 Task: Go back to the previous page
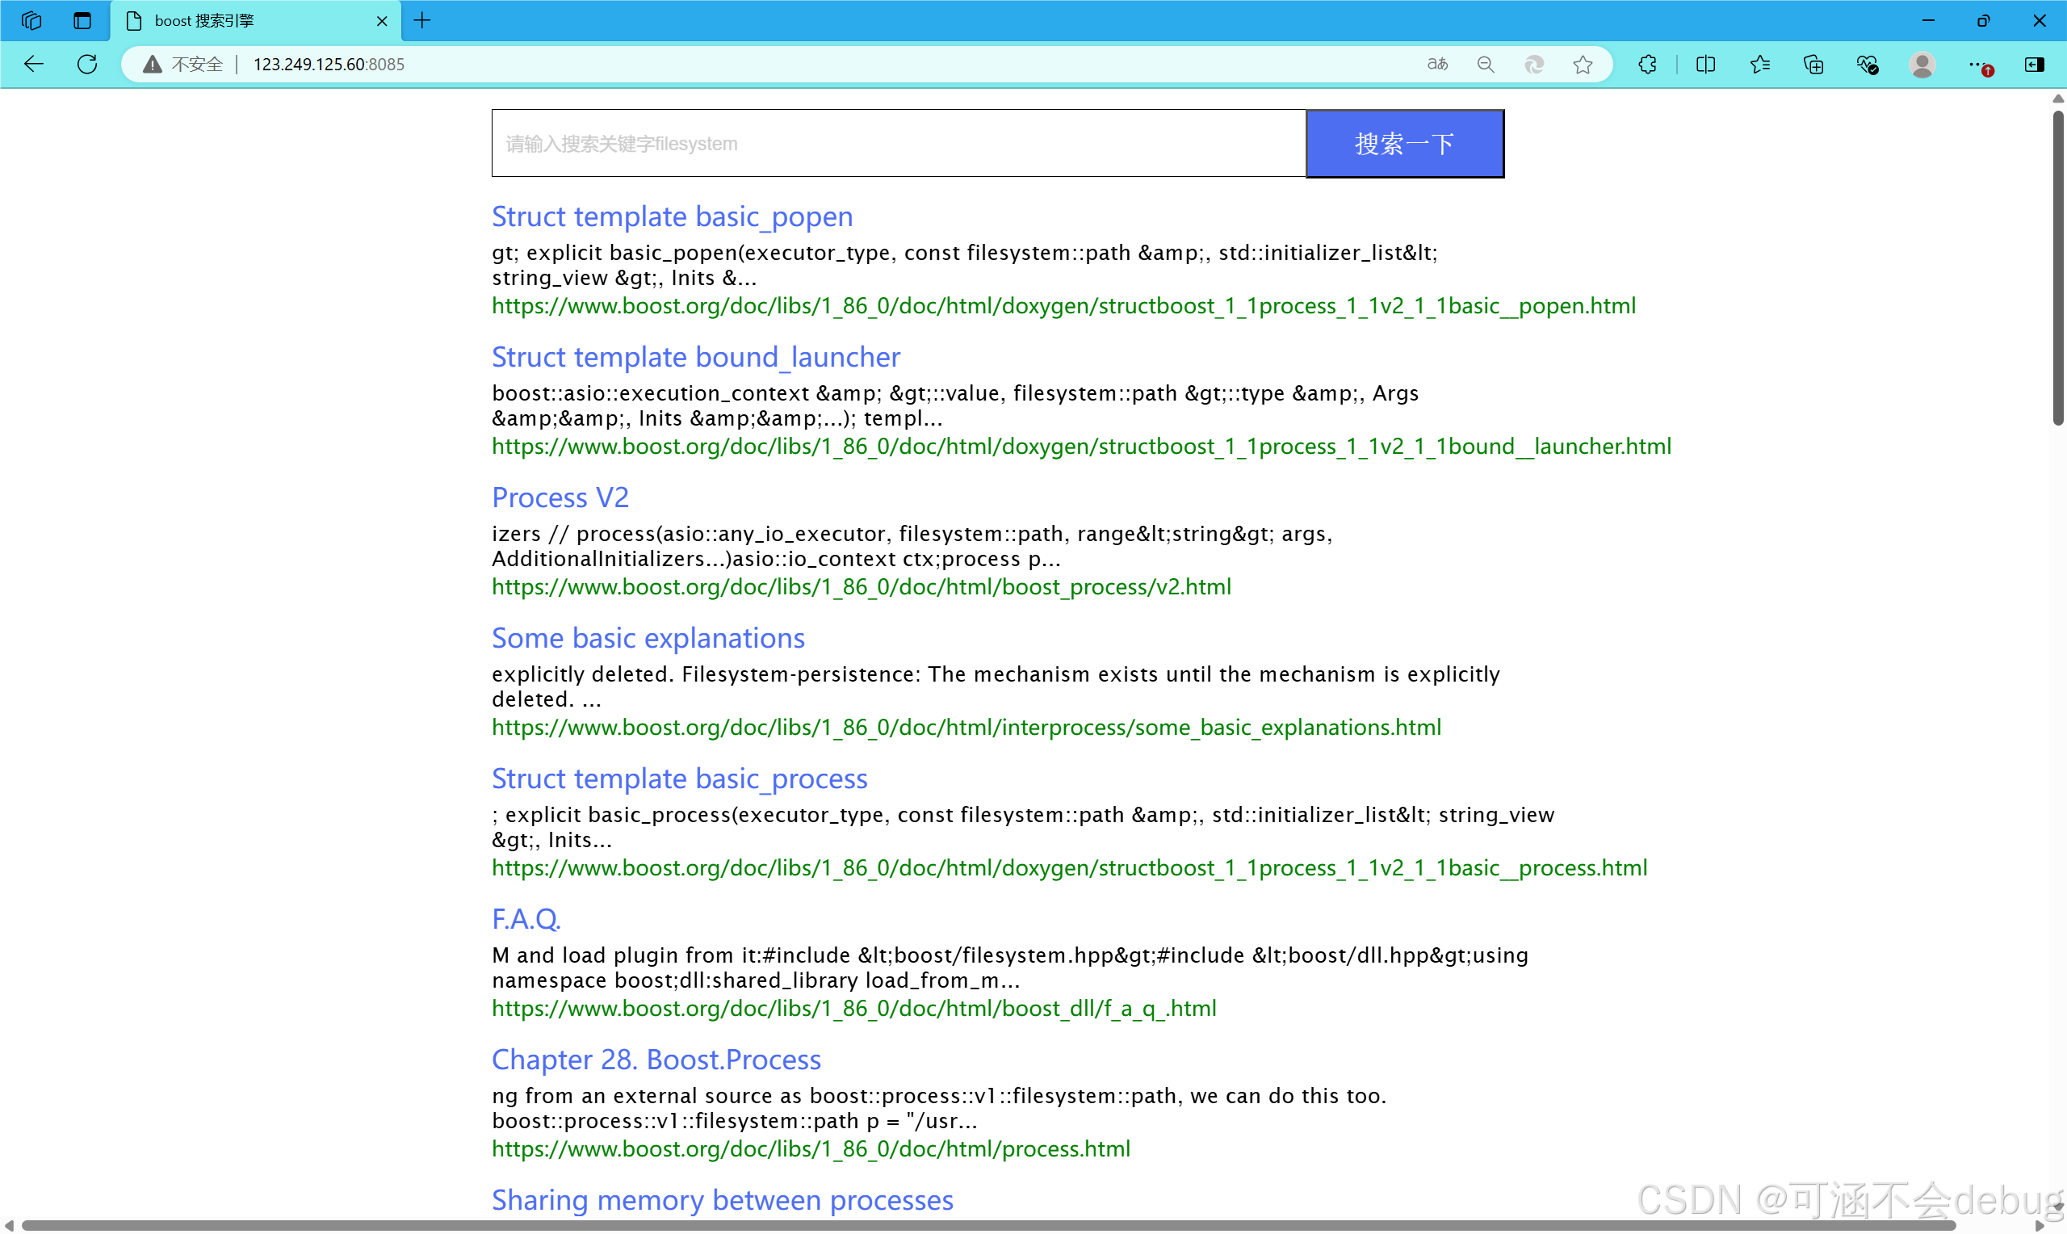[33, 64]
